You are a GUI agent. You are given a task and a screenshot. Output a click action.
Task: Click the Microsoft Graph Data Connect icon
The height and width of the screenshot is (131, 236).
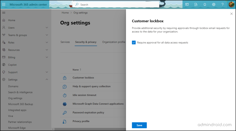[65, 104]
